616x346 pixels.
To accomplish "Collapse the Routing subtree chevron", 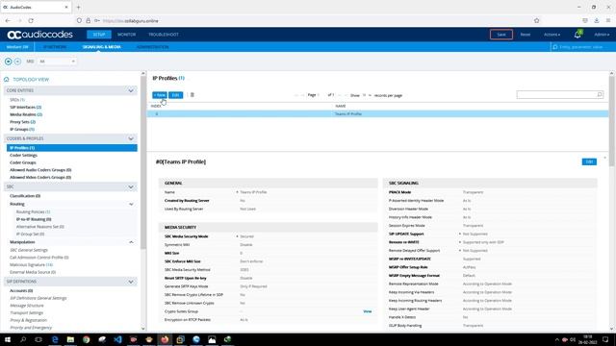I will tap(131, 204).
